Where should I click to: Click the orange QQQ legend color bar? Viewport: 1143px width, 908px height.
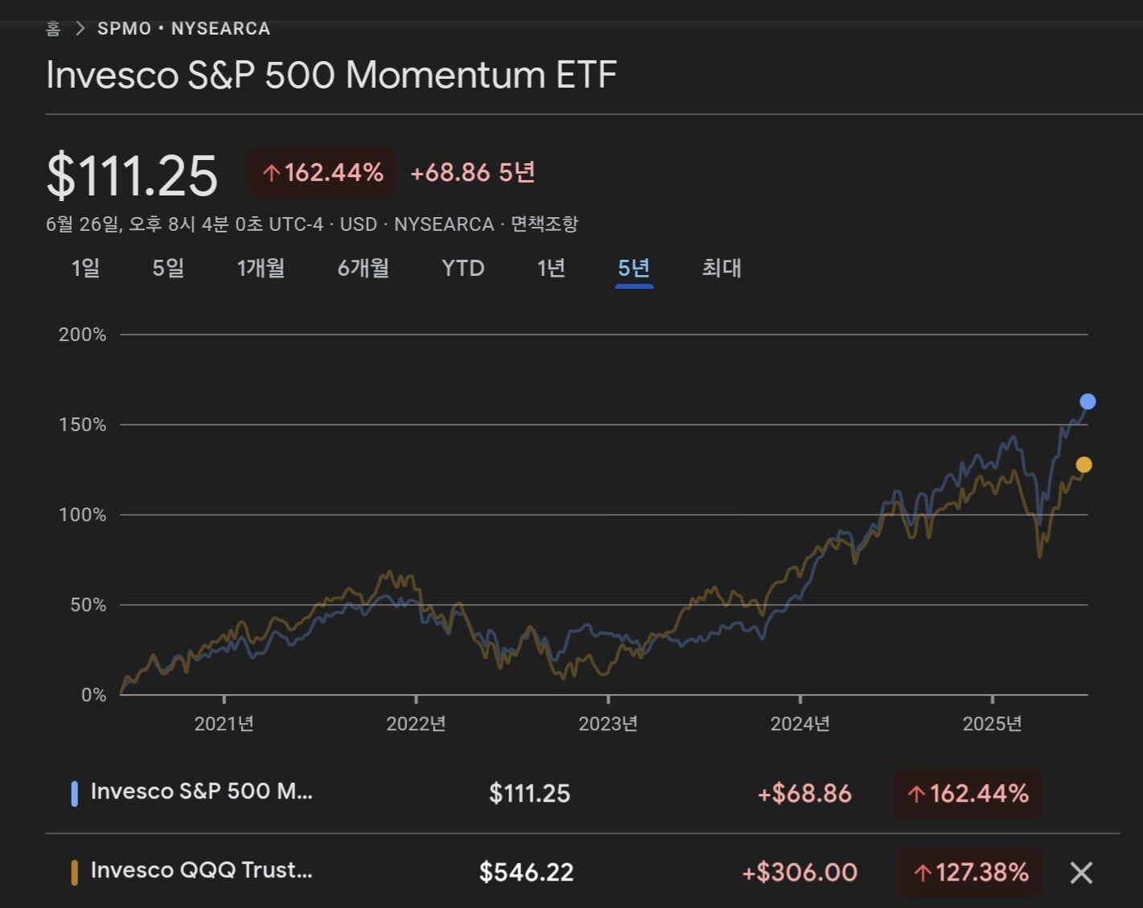click(75, 872)
